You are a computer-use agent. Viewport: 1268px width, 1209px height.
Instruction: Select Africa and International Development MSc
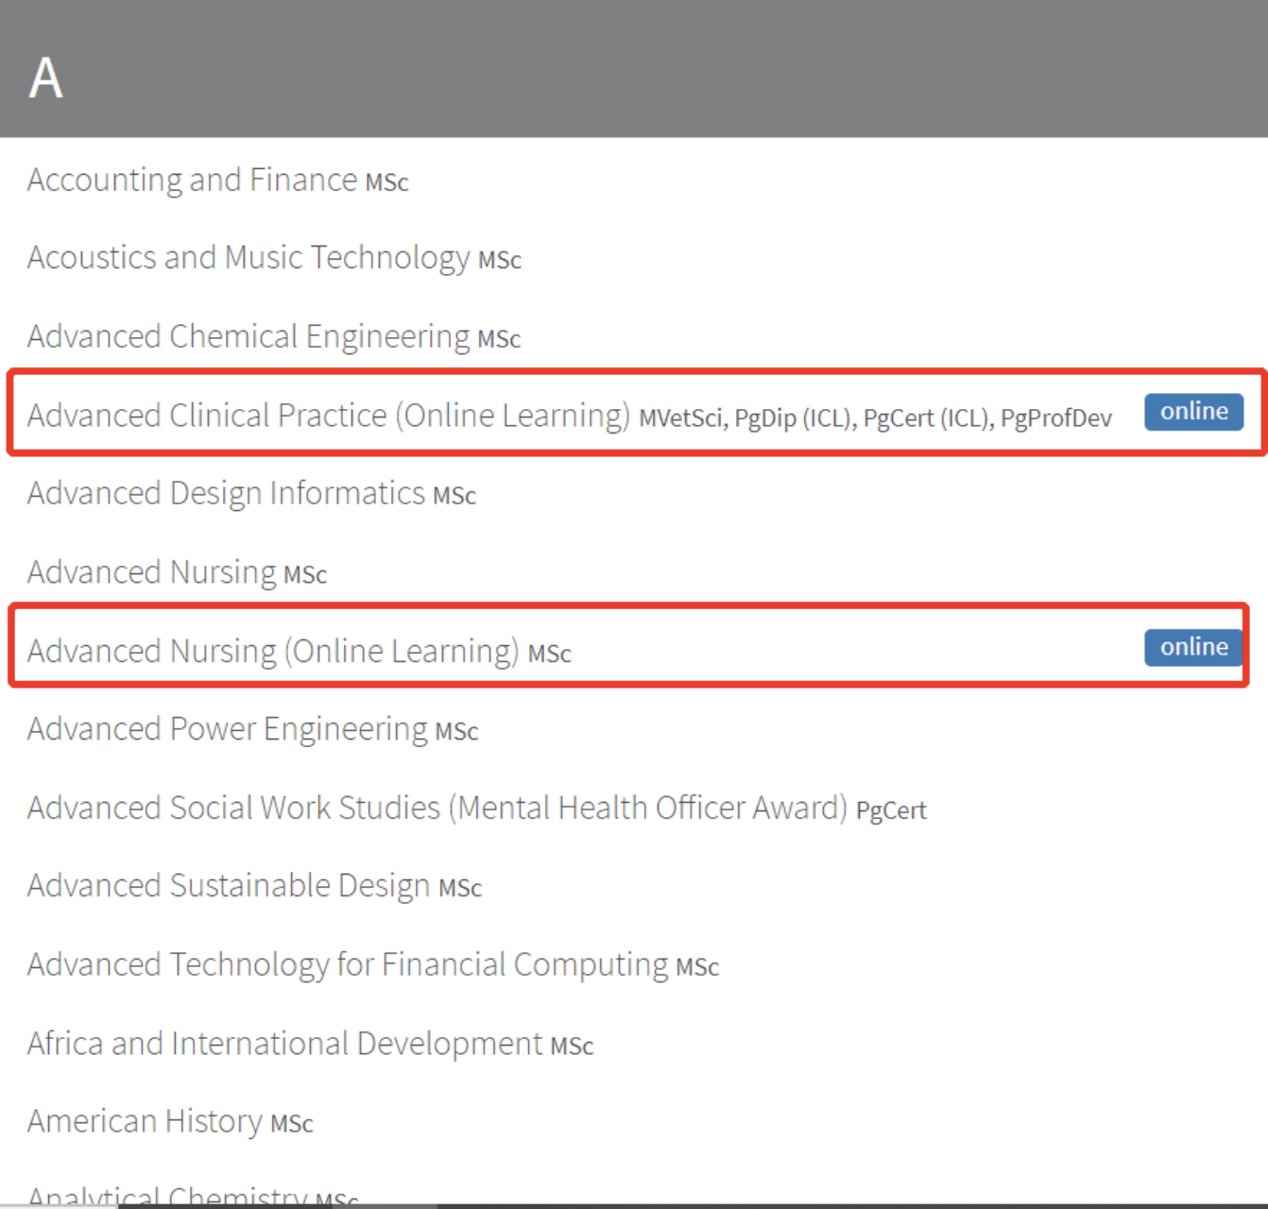coord(284,1044)
